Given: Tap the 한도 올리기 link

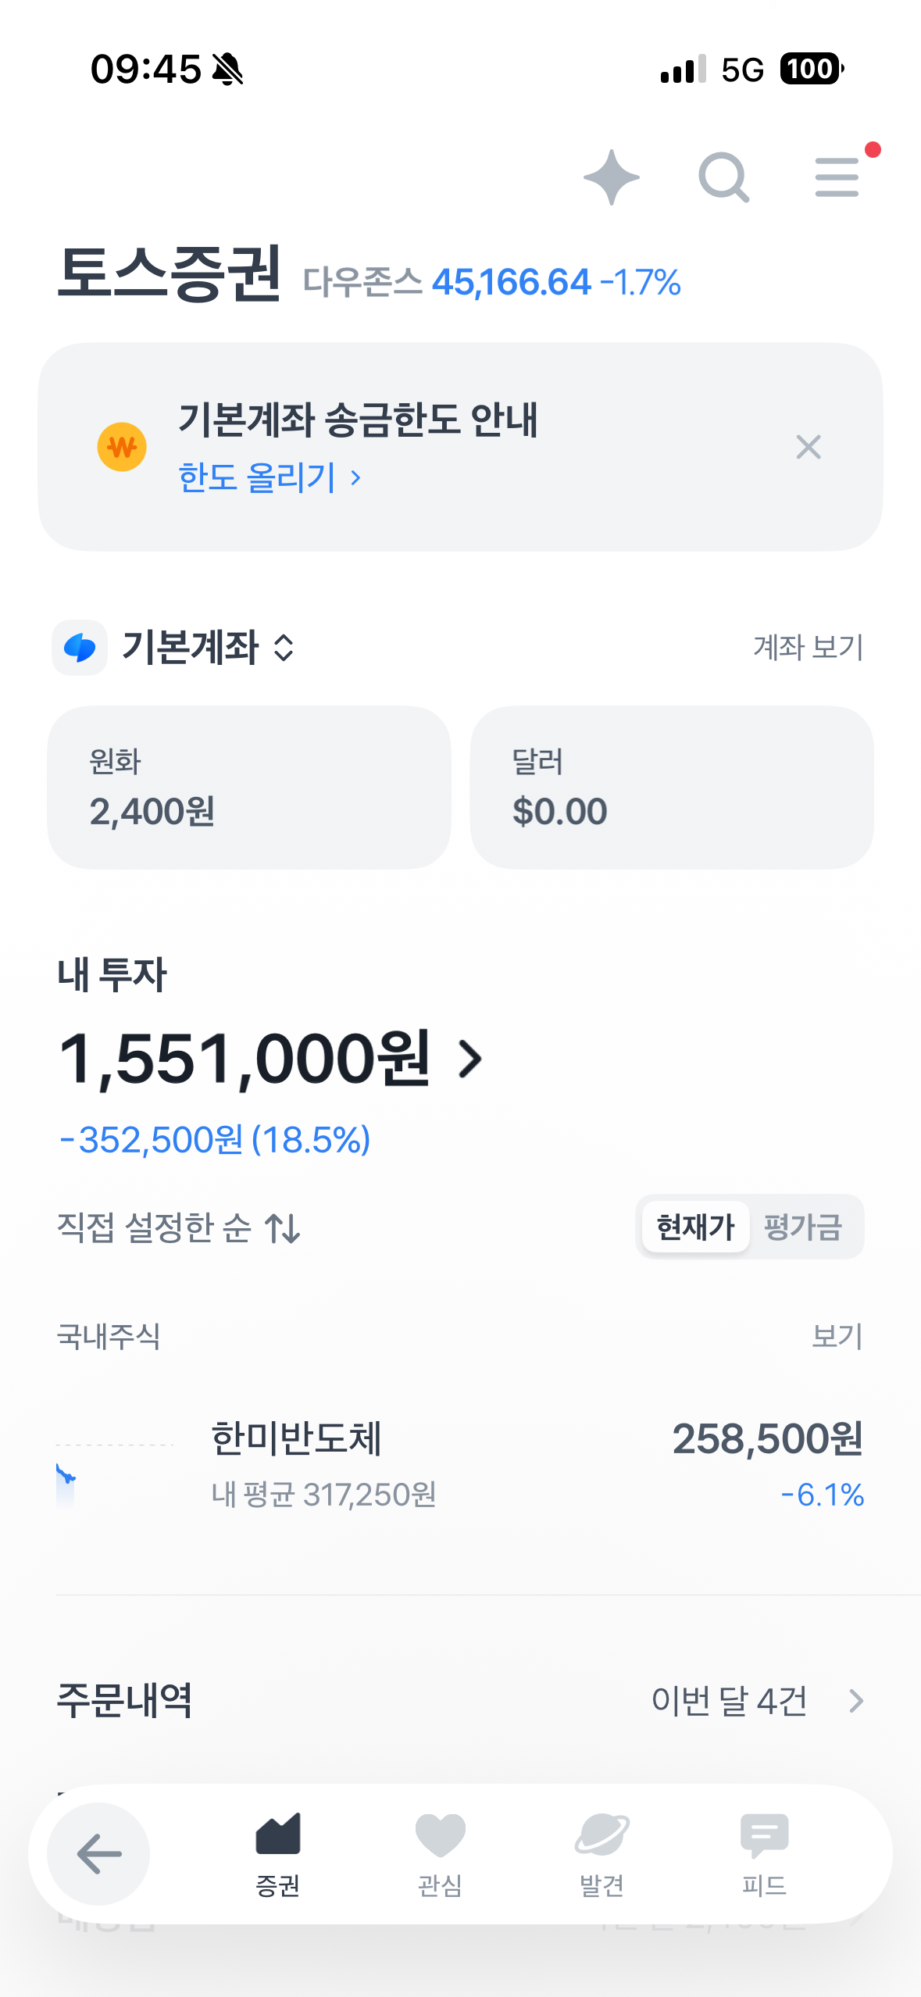Looking at the screenshot, I should click(269, 477).
